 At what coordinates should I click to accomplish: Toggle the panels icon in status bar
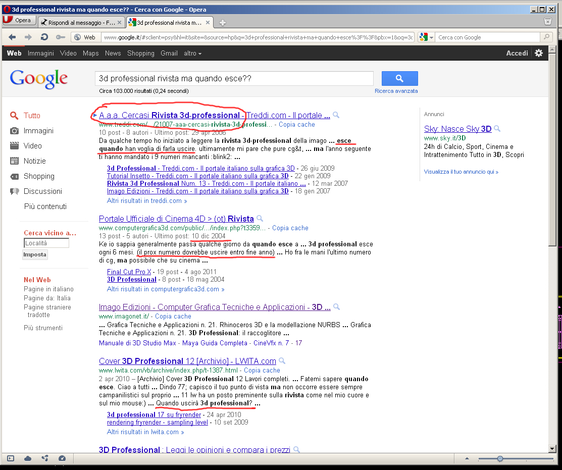tap(11, 458)
